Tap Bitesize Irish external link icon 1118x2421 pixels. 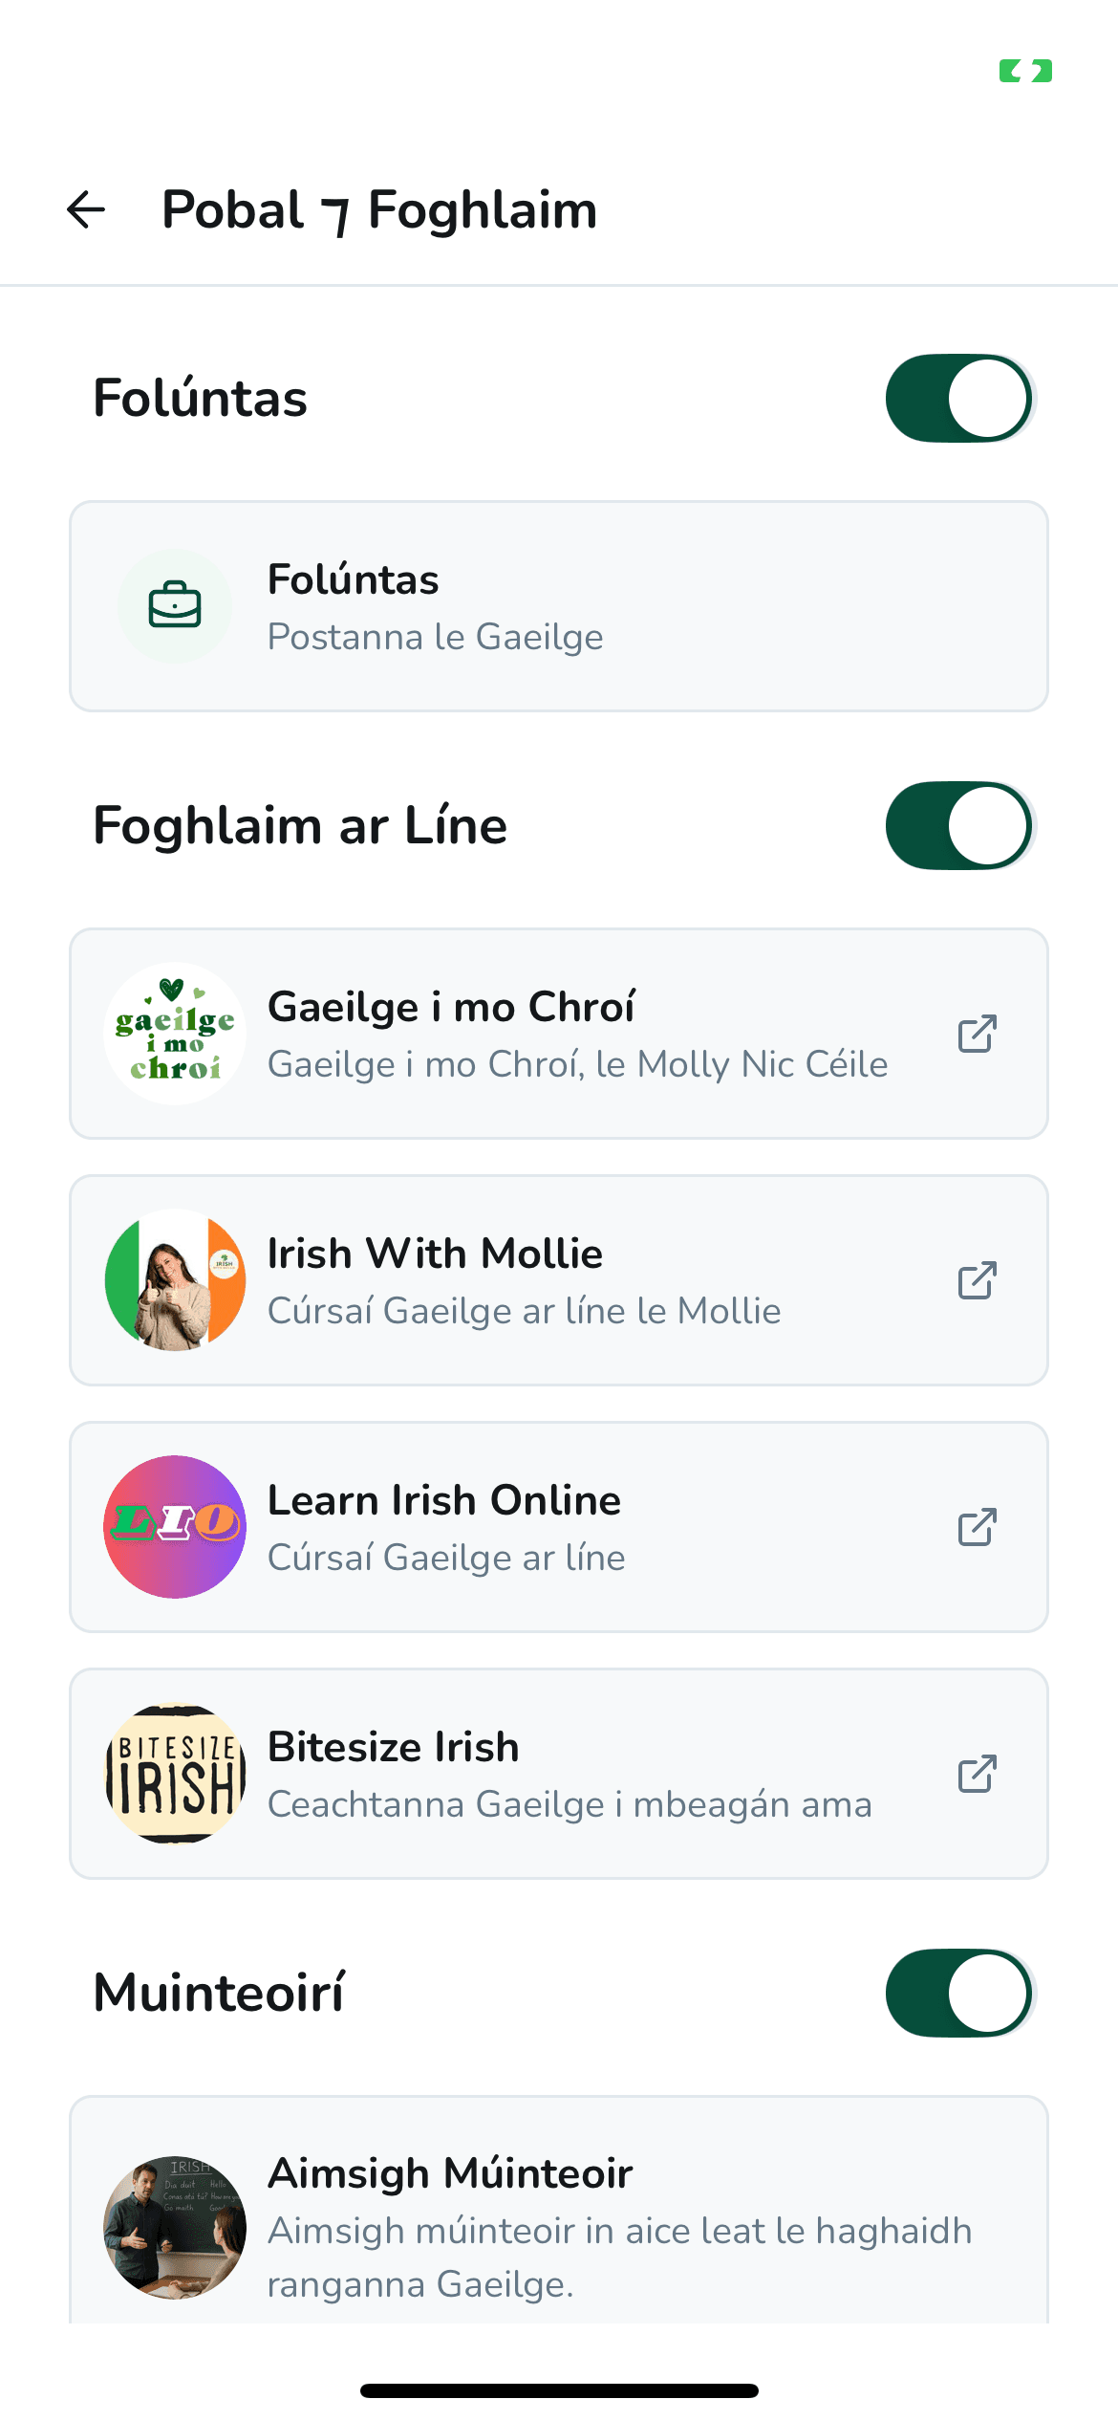[977, 1774]
